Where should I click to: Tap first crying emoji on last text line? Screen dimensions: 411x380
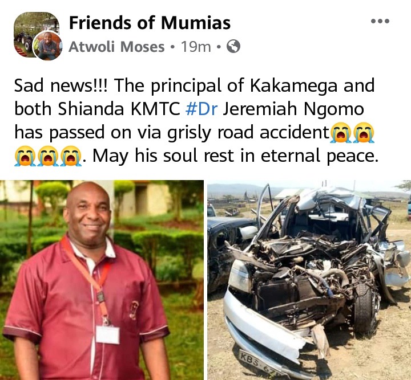25,156
